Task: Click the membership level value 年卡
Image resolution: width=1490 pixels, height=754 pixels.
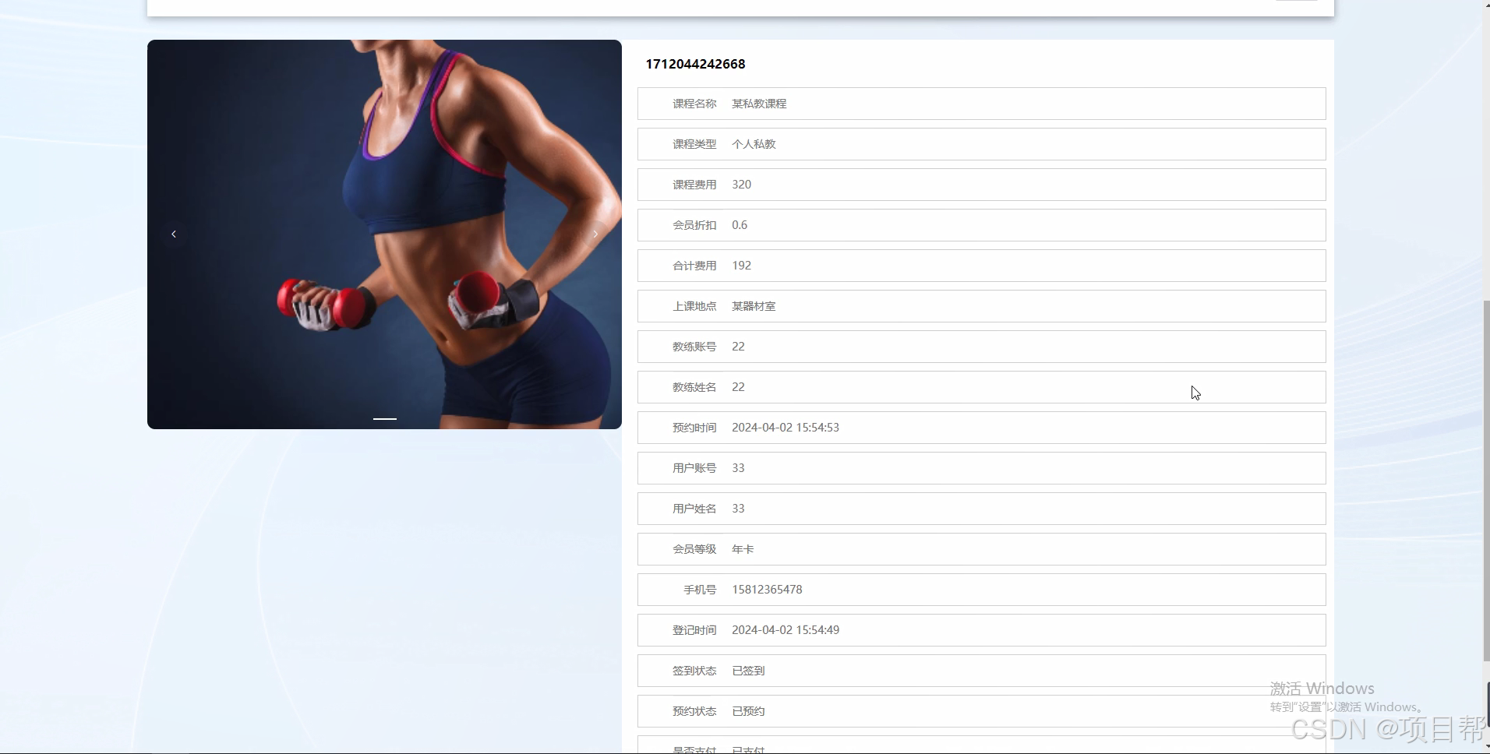Action: click(743, 549)
